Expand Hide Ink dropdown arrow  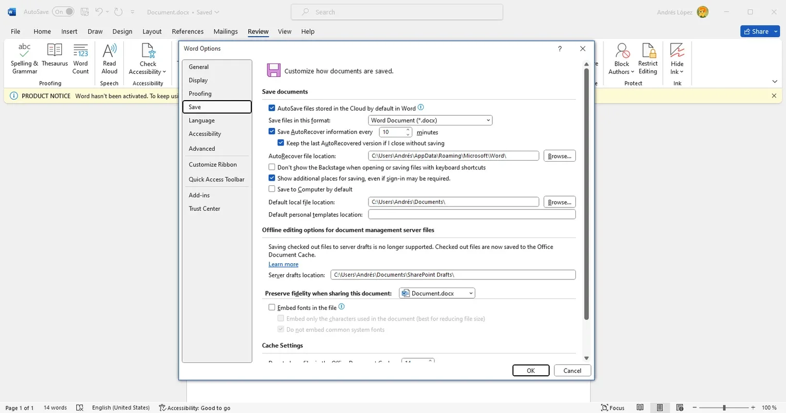click(x=681, y=72)
